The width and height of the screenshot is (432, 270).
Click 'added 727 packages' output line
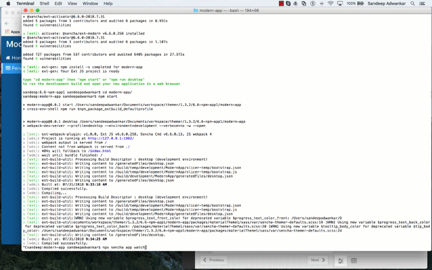103,55
